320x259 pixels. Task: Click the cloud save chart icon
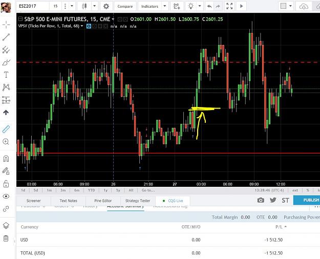coord(304,7)
